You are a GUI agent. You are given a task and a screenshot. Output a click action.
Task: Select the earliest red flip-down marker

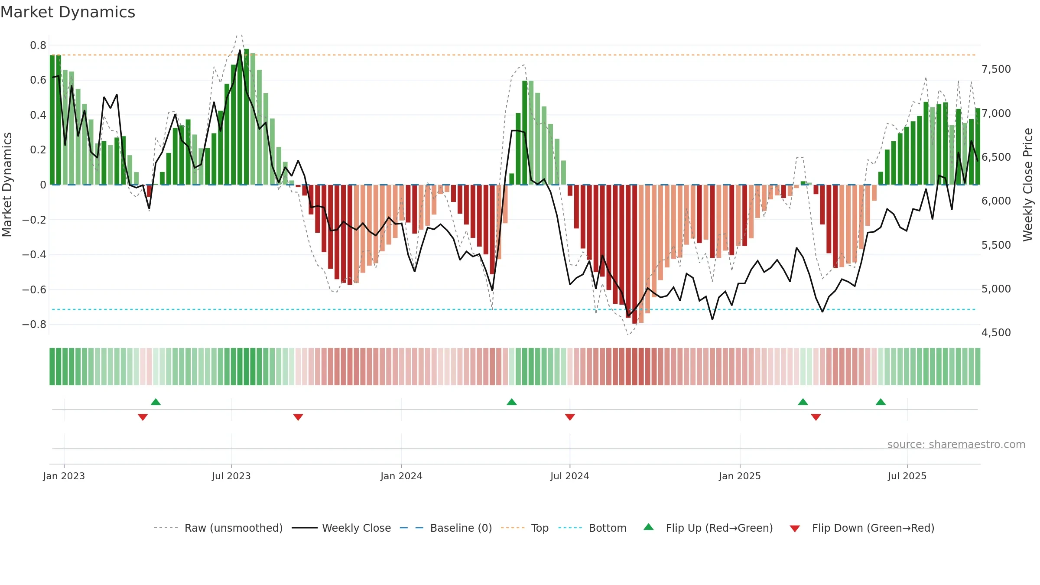(x=143, y=417)
